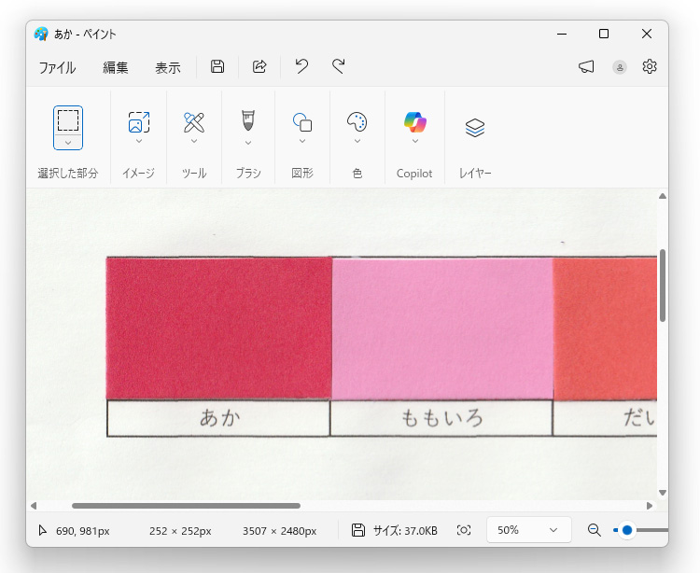Open the 編集 (Edit) menu
This screenshot has width=700, height=573.
pyautogui.click(x=116, y=67)
